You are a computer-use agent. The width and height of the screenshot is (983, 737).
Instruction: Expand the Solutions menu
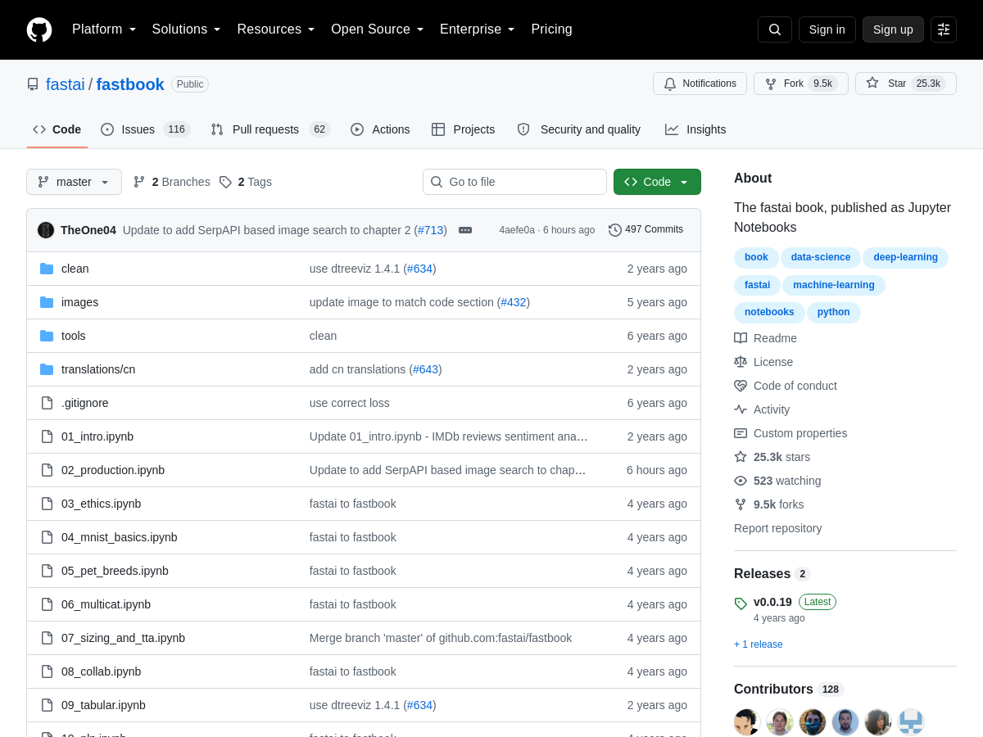pyautogui.click(x=186, y=29)
